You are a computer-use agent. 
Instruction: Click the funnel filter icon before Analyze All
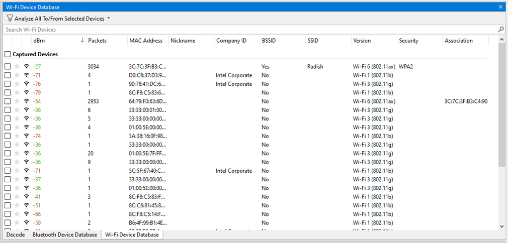click(10, 19)
